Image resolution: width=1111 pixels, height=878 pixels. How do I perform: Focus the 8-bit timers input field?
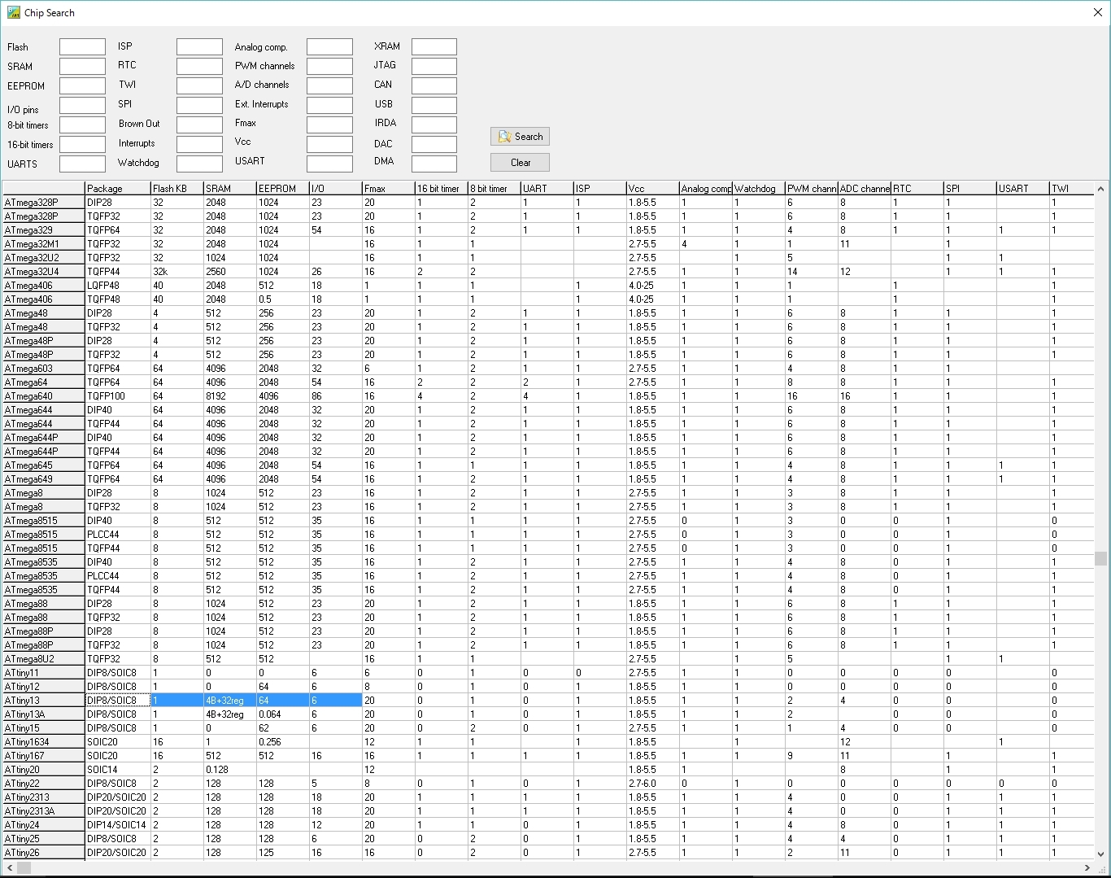coord(82,125)
